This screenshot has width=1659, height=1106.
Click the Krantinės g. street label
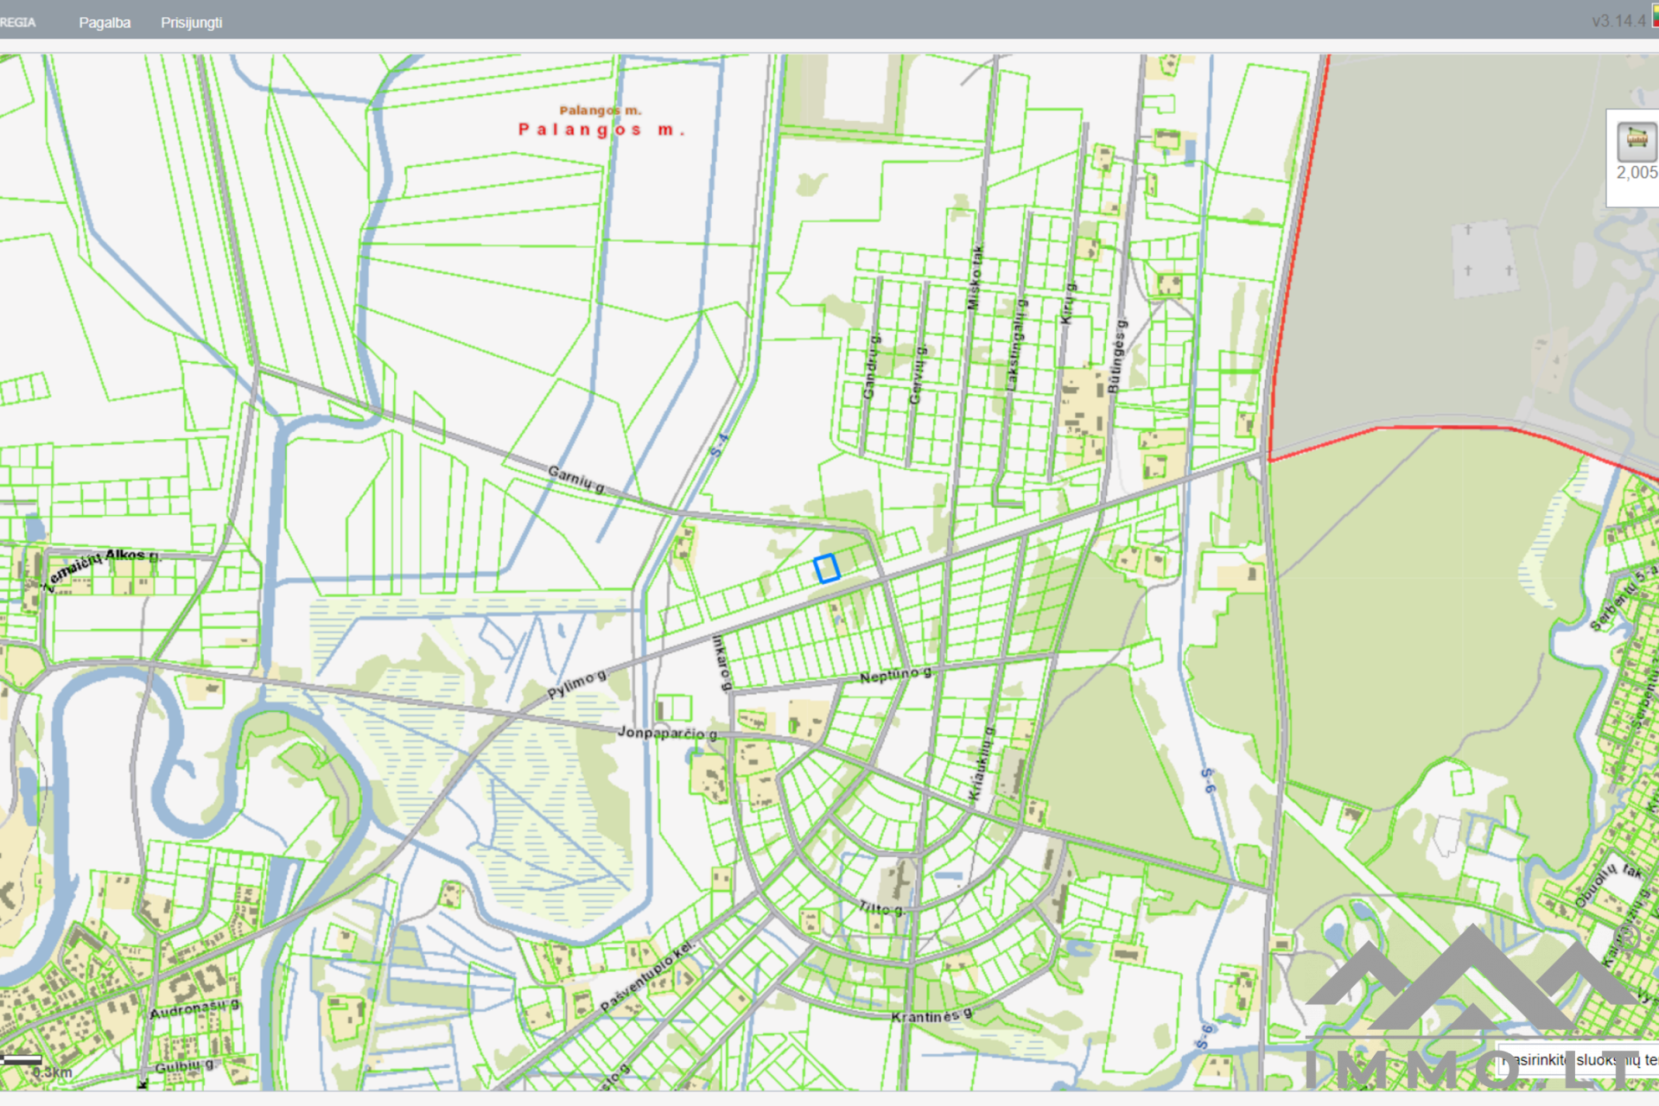click(931, 1016)
